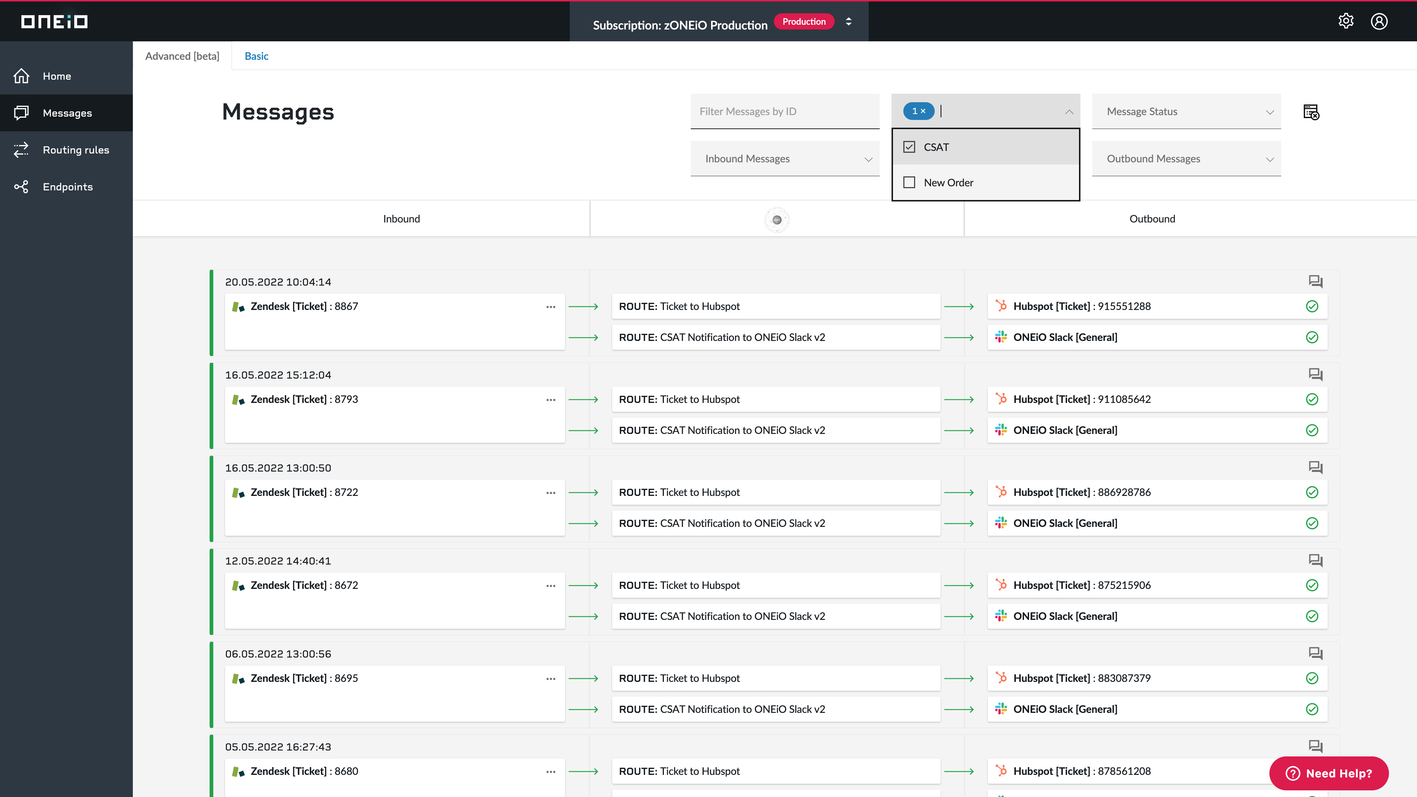Click the Zendesk icon on ticket 8867
The height and width of the screenshot is (797, 1417).
tap(238, 307)
